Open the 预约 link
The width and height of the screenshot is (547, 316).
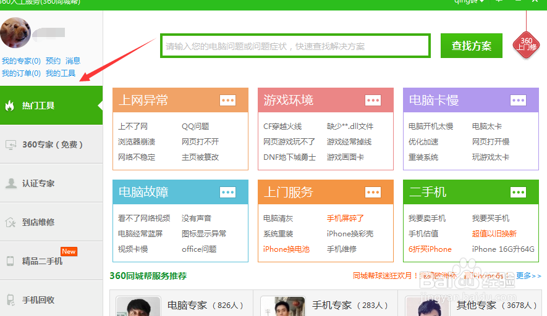[x=53, y=61]
